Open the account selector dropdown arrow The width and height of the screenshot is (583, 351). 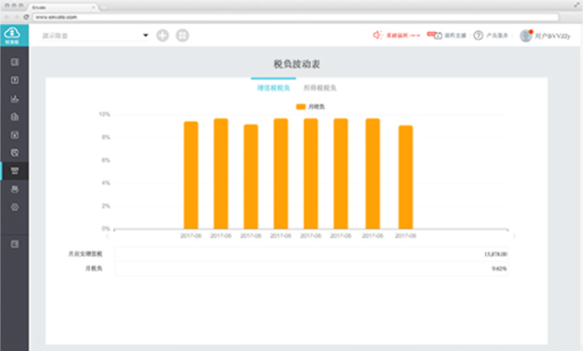[145, 36]
